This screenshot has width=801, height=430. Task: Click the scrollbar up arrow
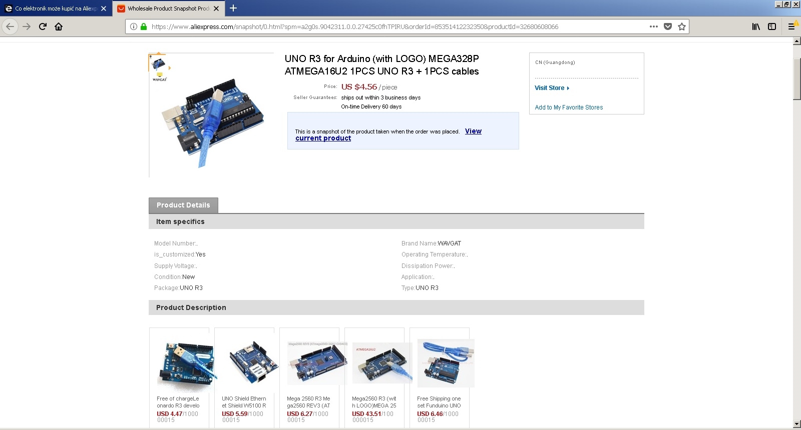(797, 41)
